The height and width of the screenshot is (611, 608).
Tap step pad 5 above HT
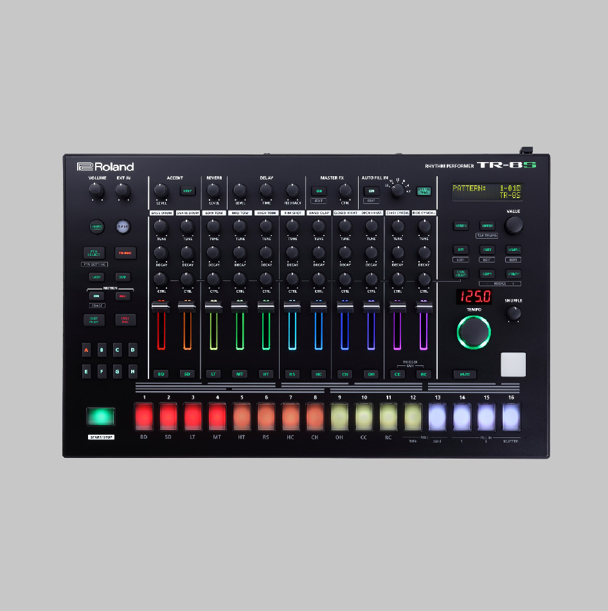pos(242,417)
